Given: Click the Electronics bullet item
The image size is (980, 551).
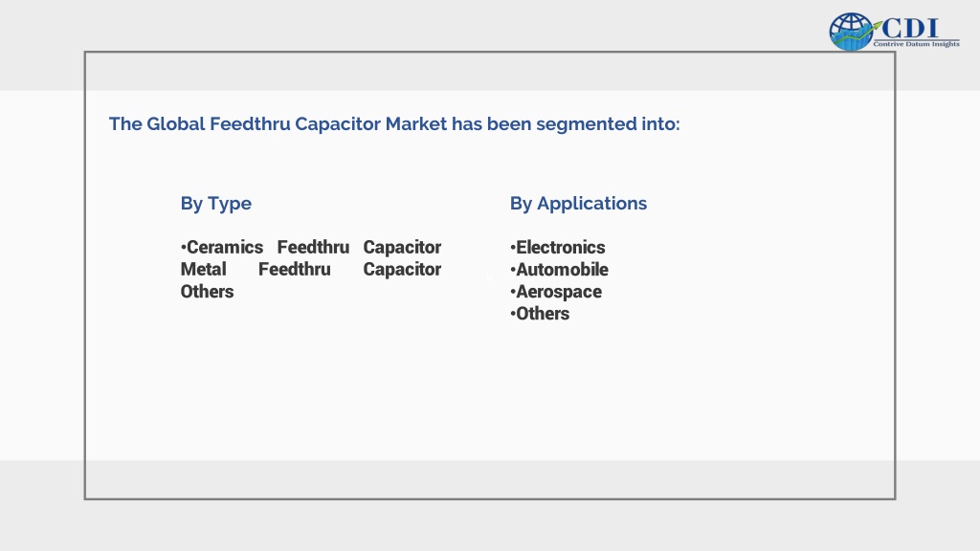Looking at the screenshot, I should [x=558, y=248].
